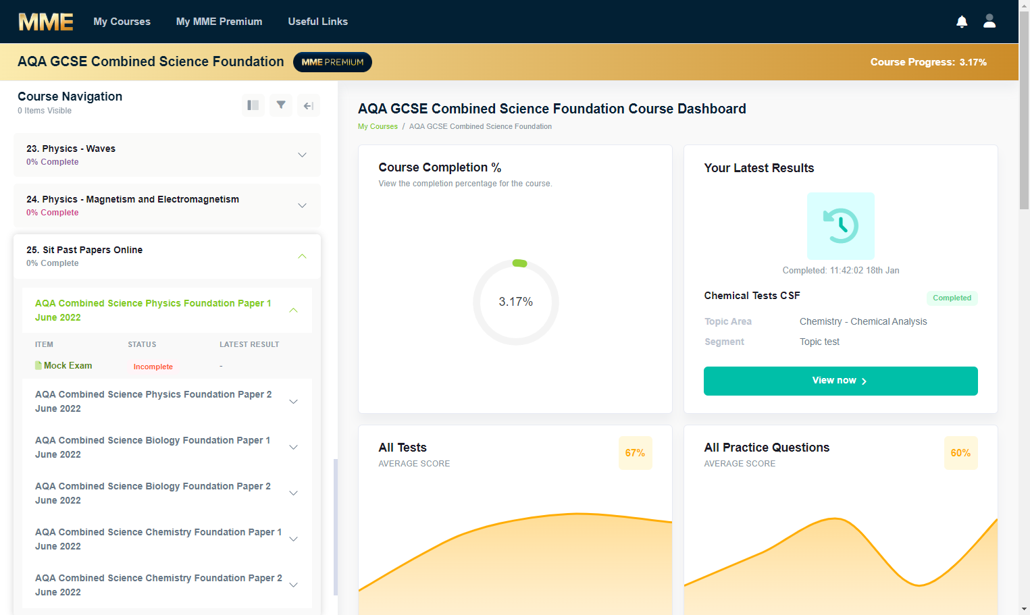Image resolution: width=1030 pixels, height=615 pixels.
Task: Click the 60% Practice Questions score badge
Action: 960,453
